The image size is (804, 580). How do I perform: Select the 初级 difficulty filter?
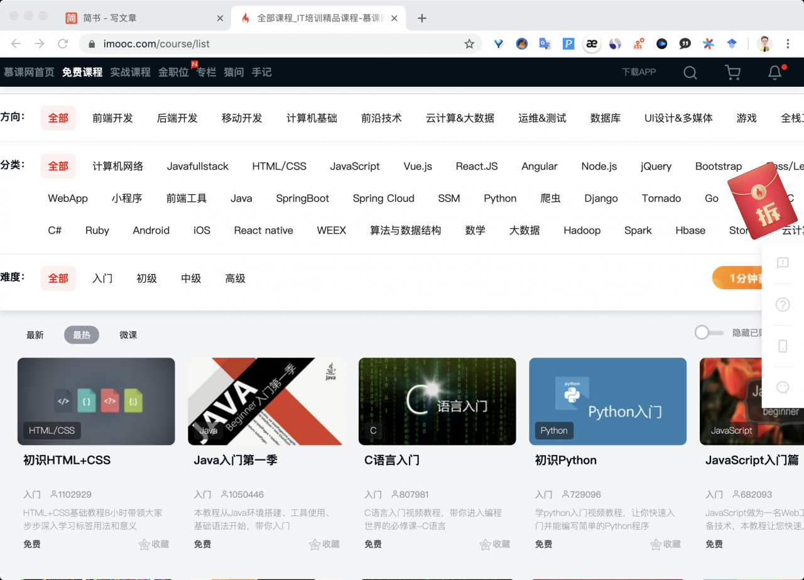point(146,278)
